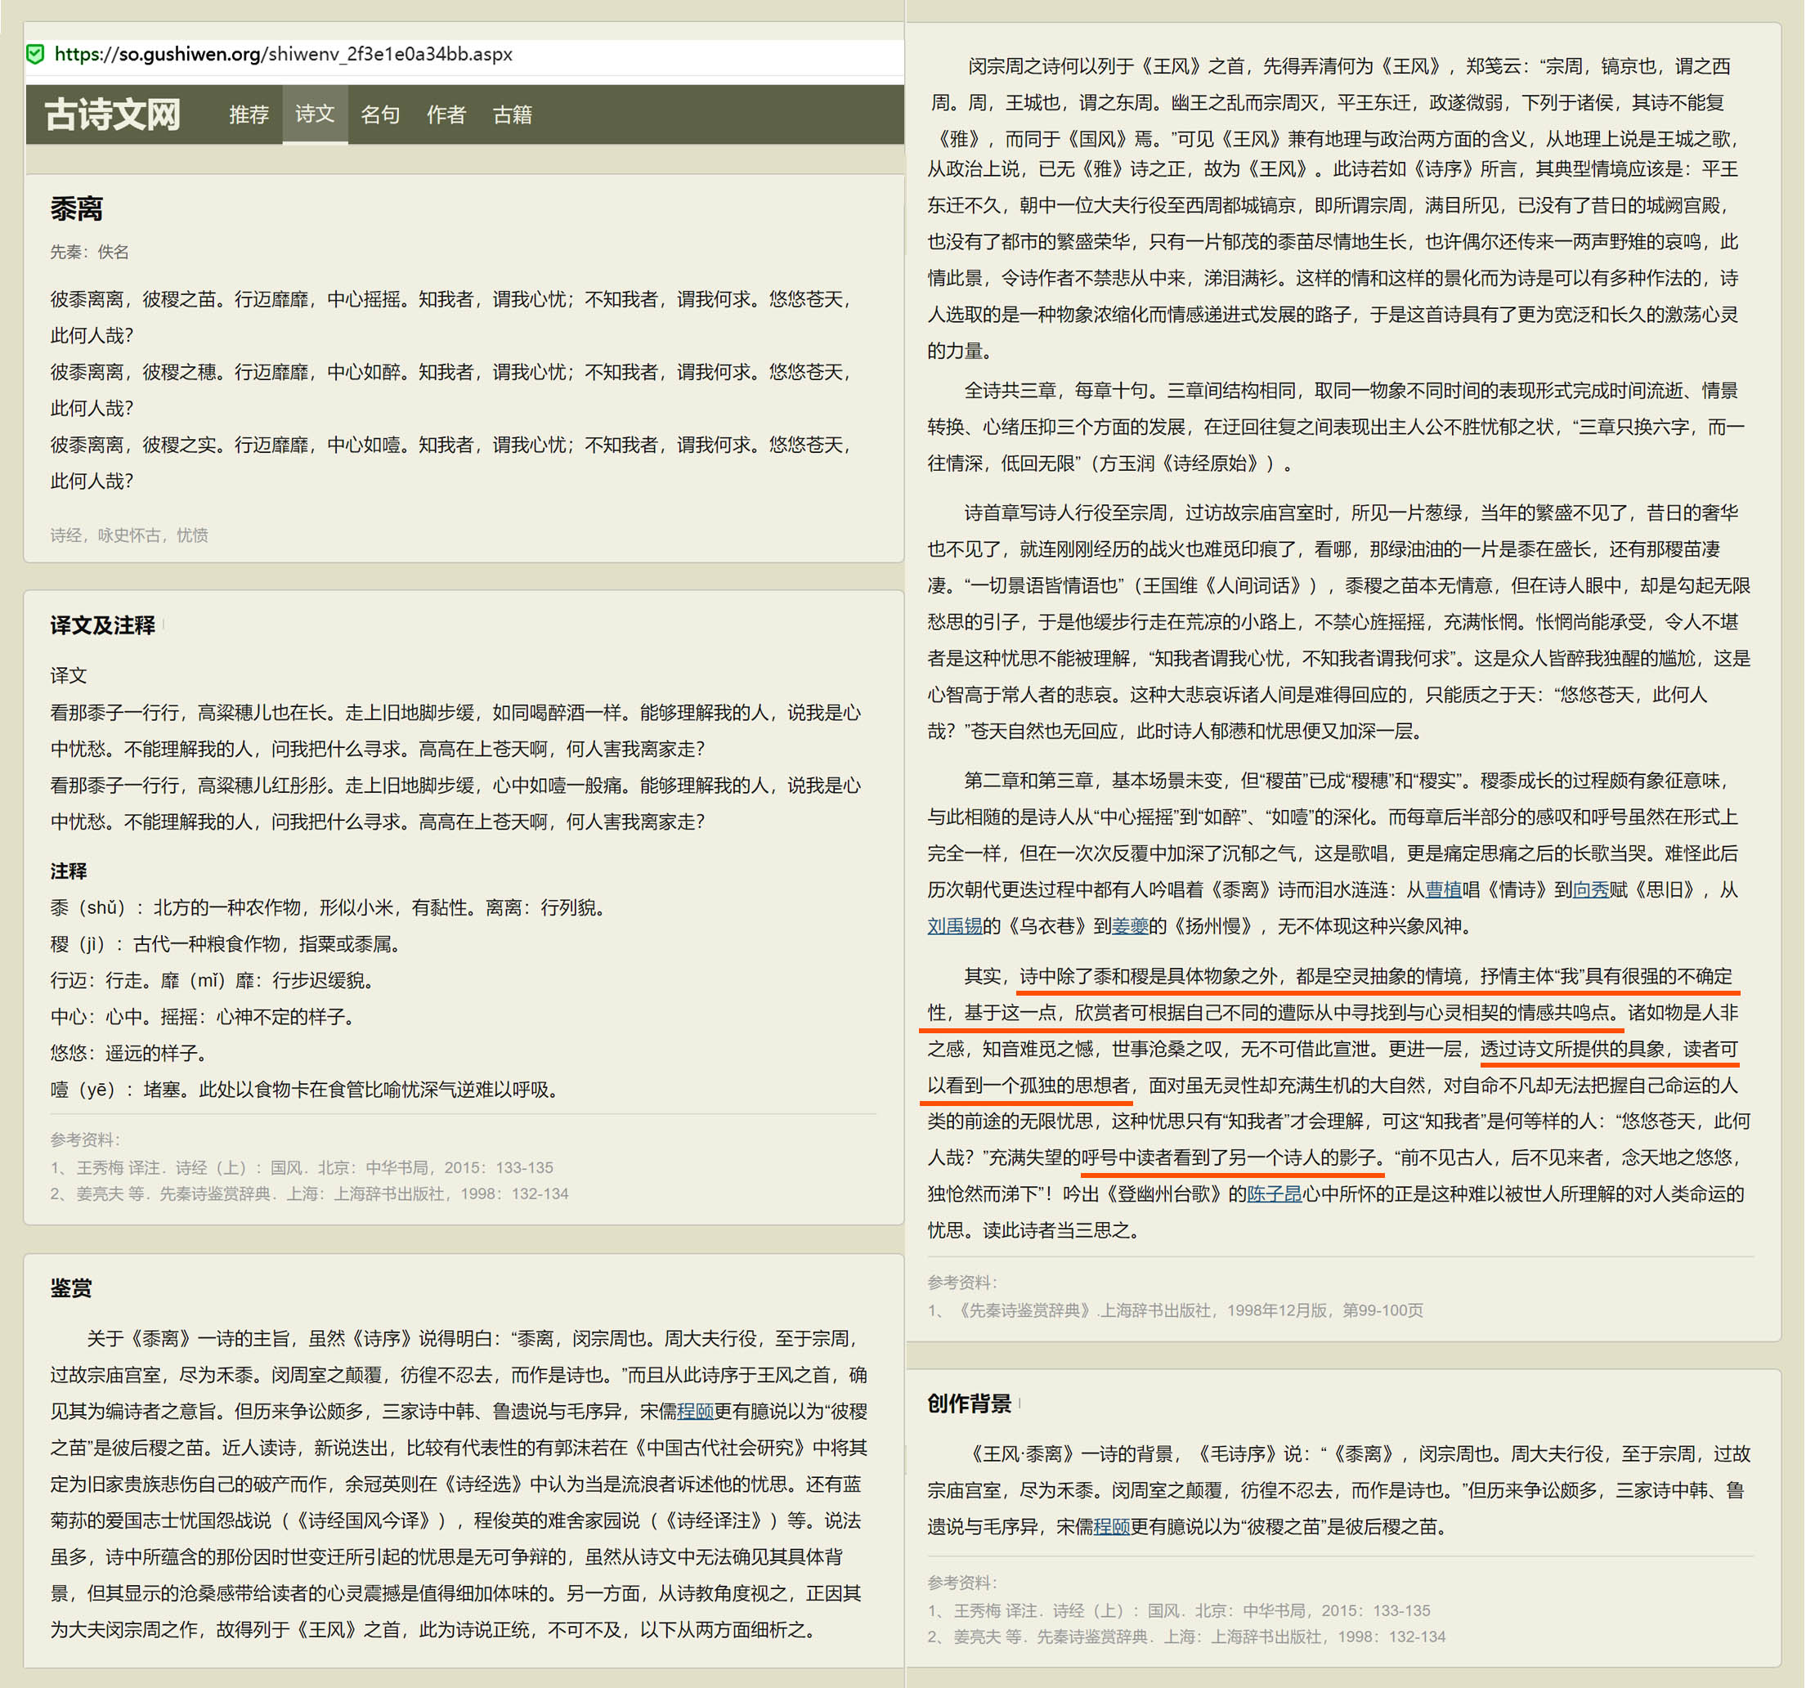Select the 诗经 tag below the poem
This screenshot has height=1688, width=1806.
[65, 535]
